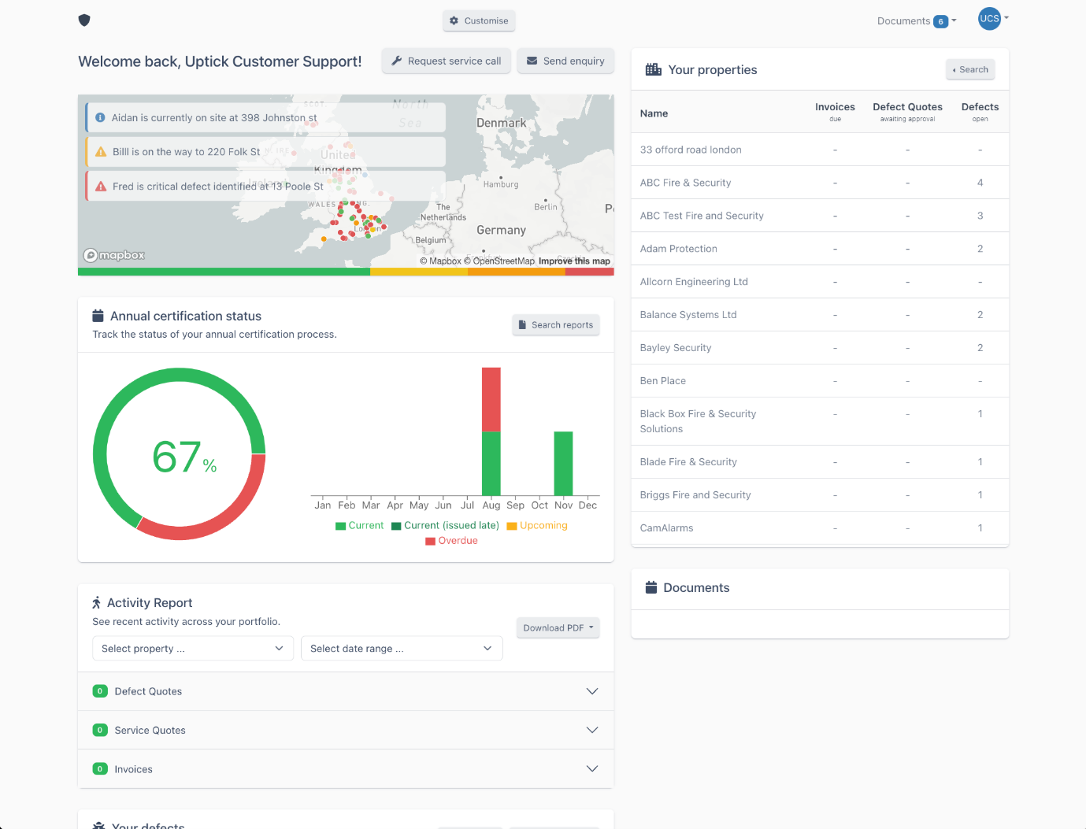Click the warning icon in Billl's alert
Viewport: 1086px width, 829px height.
[101, 152]
